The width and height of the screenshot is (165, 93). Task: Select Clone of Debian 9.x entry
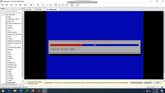pyautogui.click(x=15, y=24)
